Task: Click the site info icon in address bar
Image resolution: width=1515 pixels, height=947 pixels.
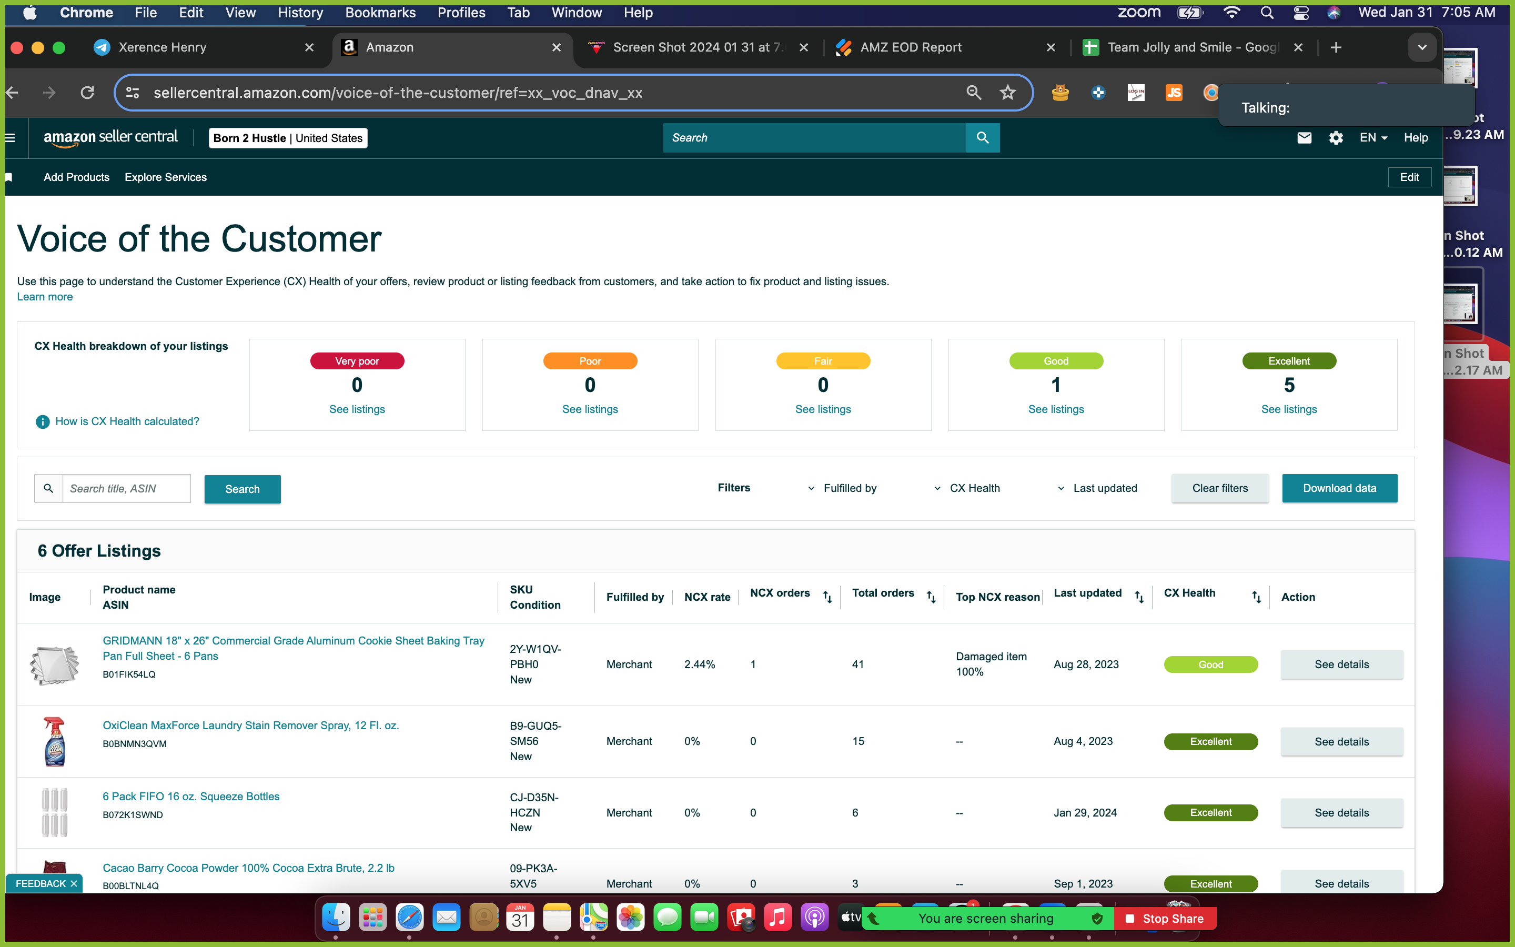Action: coord(133,93)
